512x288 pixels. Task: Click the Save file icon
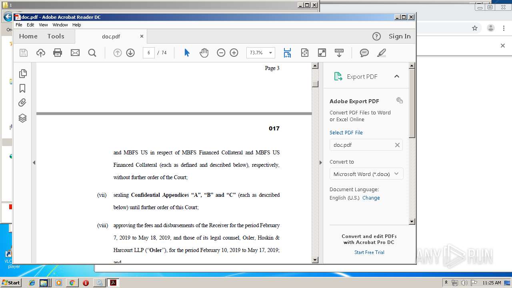24,53
